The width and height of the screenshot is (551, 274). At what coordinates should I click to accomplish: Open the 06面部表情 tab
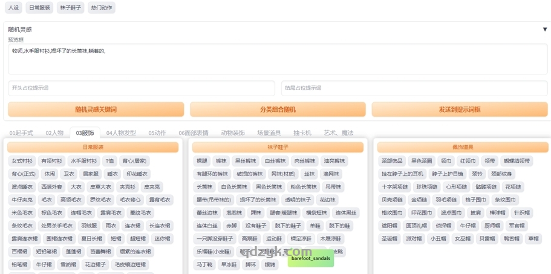point(193,133)
